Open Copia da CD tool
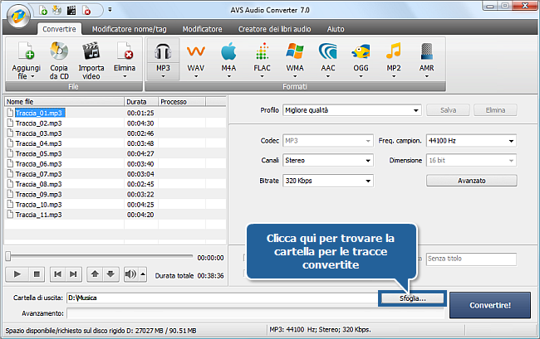Image resolution: width=540 pixels, height=339 pixels. click(x=59, y=52)
